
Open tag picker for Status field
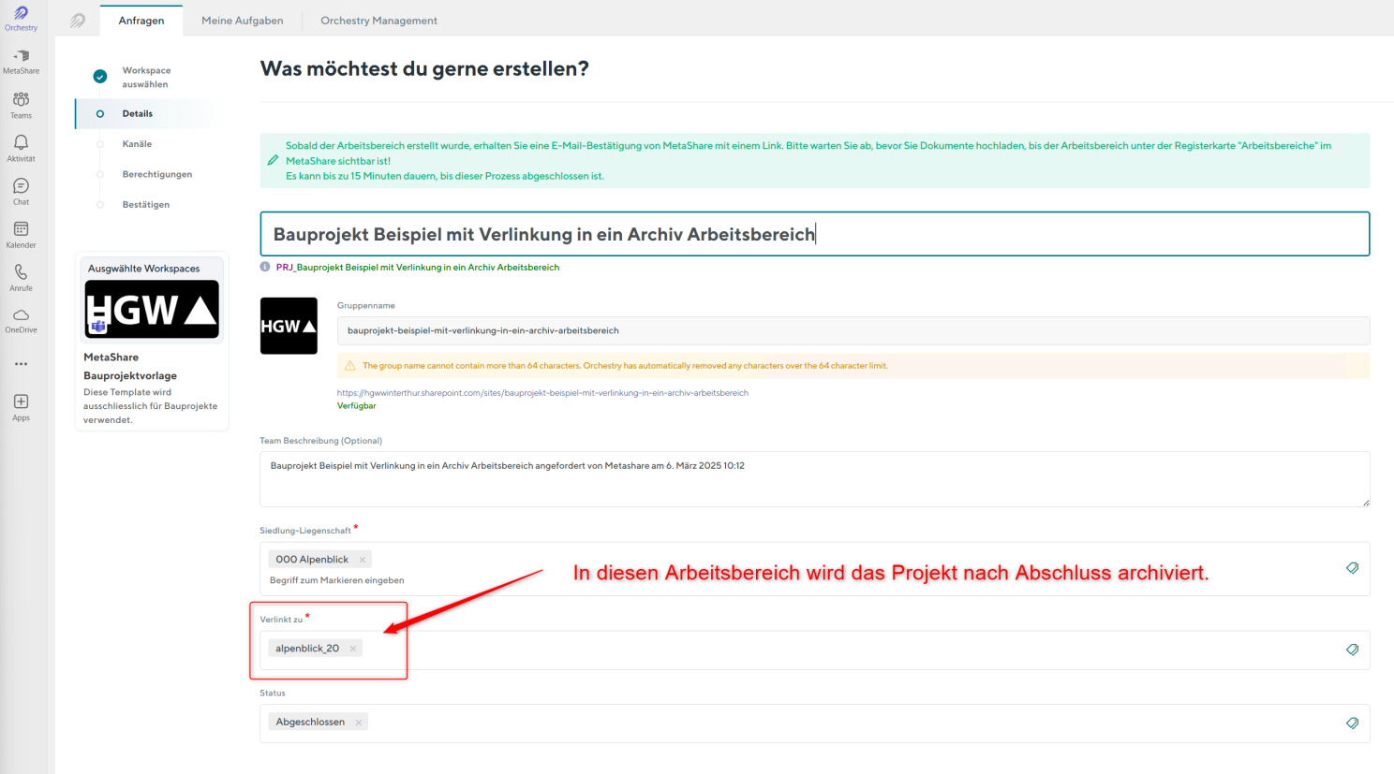tap(1352, 723)
